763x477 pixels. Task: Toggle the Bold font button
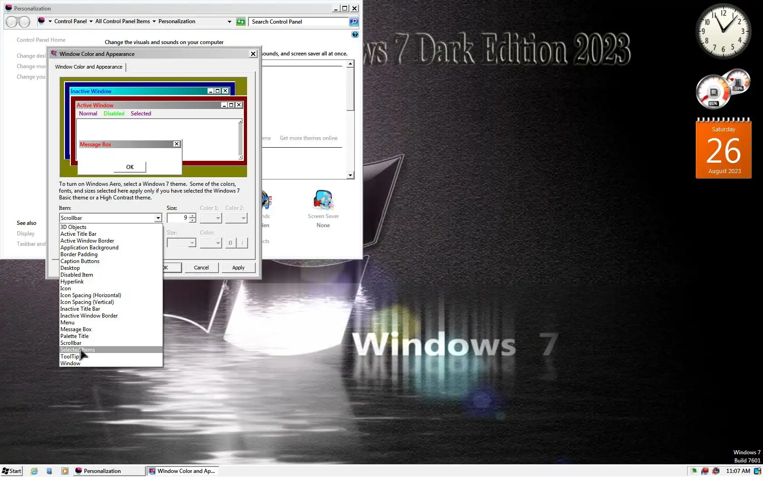click(230, 243)
